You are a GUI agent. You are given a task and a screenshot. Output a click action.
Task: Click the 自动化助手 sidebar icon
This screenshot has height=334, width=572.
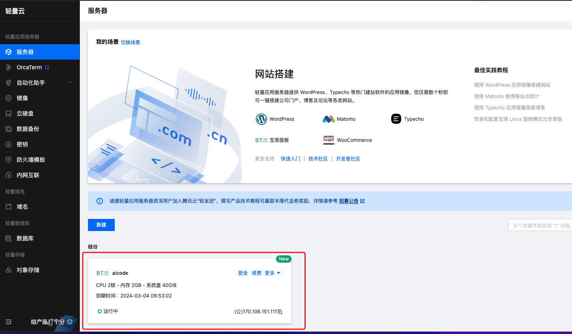pyautogui.click(x=8, y=83)
